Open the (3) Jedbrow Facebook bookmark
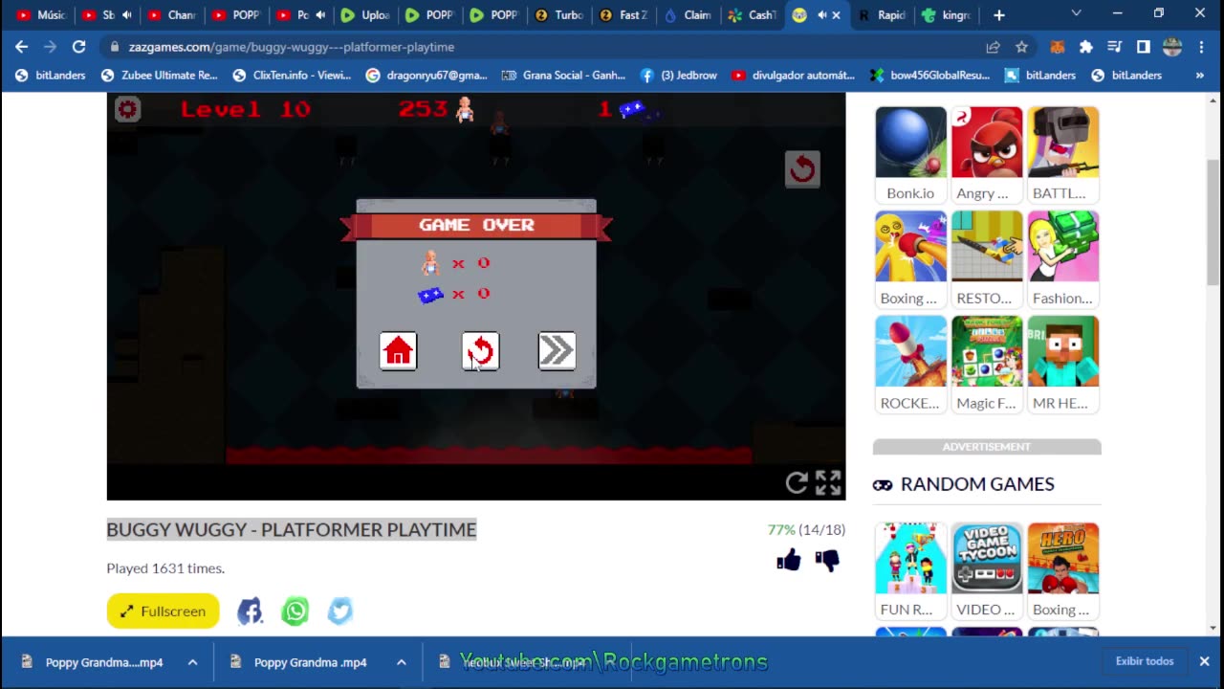The width and height of the screenshot is (1224, 689). (x=678, y=75)
